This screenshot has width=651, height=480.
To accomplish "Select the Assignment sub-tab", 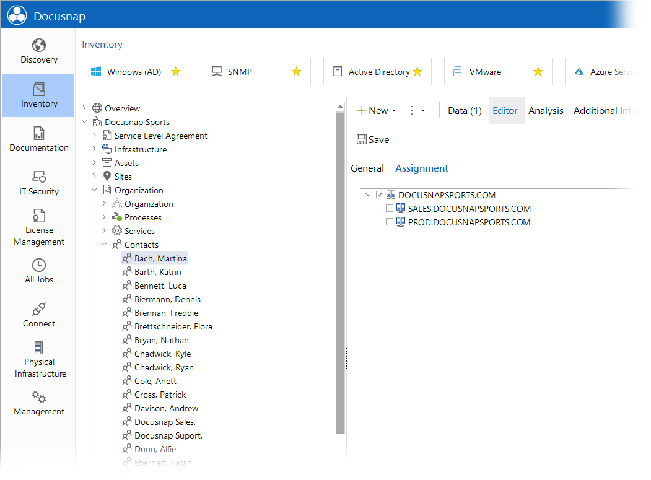I will coord(421,168).
